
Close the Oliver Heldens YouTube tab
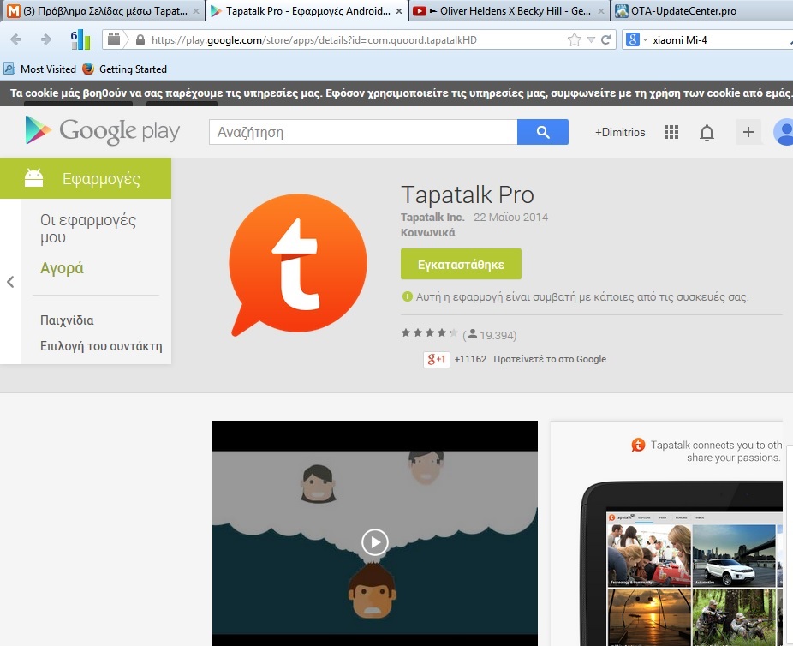(x=601, y=11)
